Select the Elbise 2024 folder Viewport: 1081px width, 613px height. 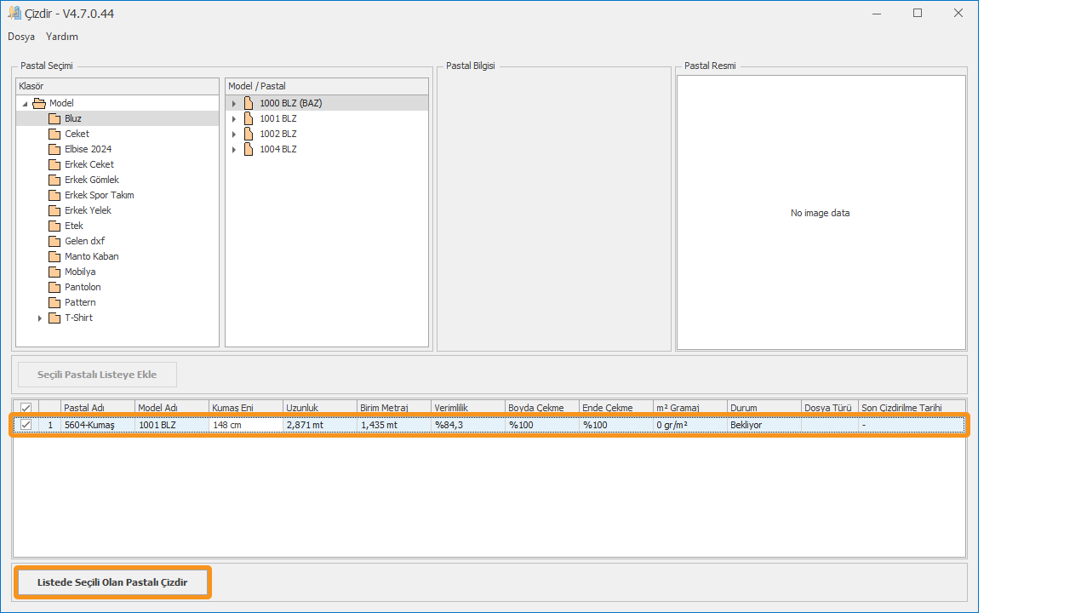click(88, 149)
